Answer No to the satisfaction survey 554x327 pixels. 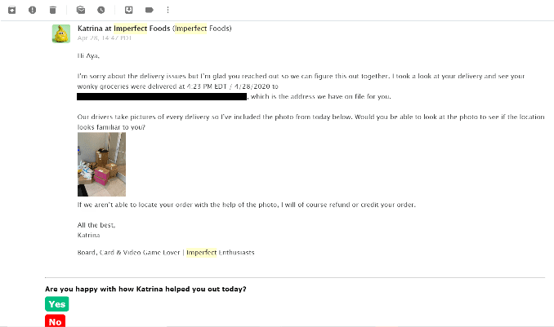click(x=55, y=321)
